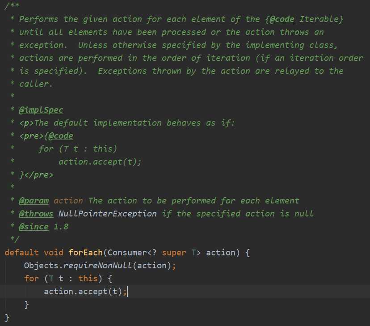Click the closing brace of the method
This screenshot has height=326, width=370.
[7, 318]
